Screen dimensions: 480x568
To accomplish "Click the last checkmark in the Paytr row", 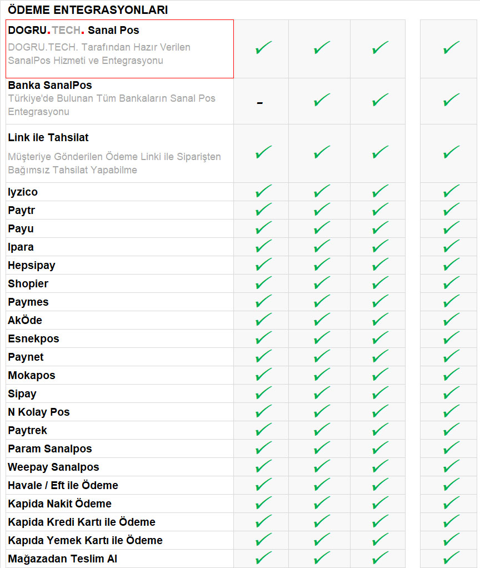I will pyautogui.click(x=451, y=210).
